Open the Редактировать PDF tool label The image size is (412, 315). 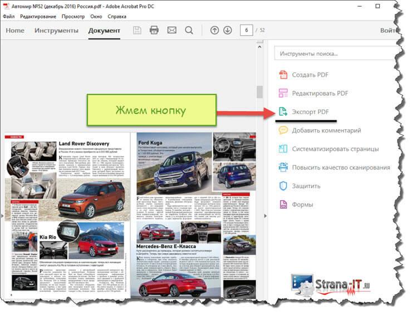[x=320, y=93]
